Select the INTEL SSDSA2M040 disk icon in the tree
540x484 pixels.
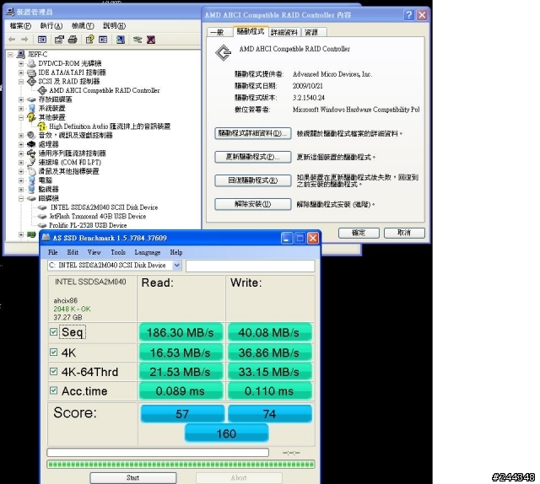(42, 207)
